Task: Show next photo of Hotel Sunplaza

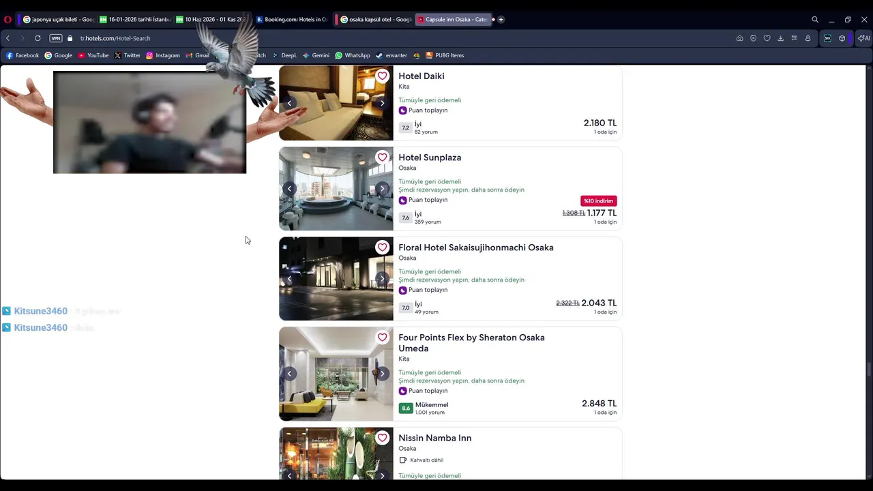Action: [382, 188]
